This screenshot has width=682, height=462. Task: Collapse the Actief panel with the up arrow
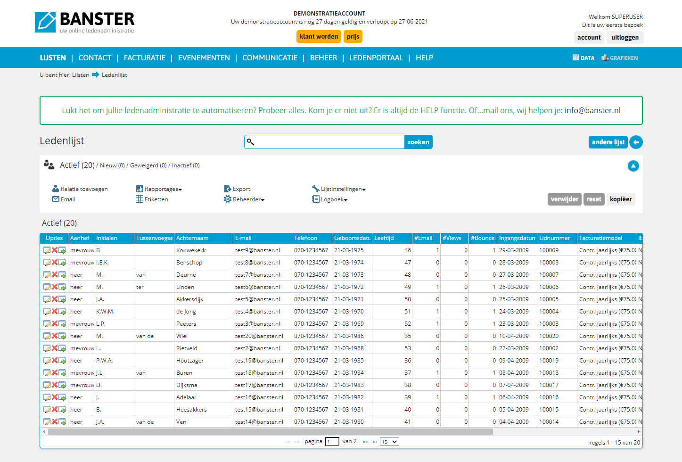(x=633, y=166)
